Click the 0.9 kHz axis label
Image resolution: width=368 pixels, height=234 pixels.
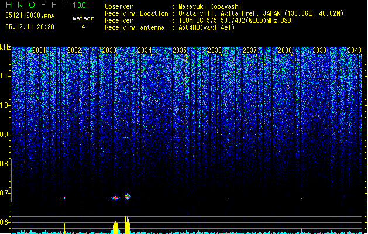pyautogui.click(x=5, y=135)
